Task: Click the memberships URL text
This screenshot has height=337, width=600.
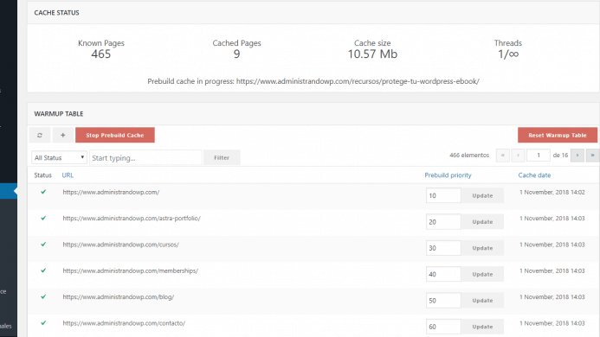Action: (x=131, y=270)
